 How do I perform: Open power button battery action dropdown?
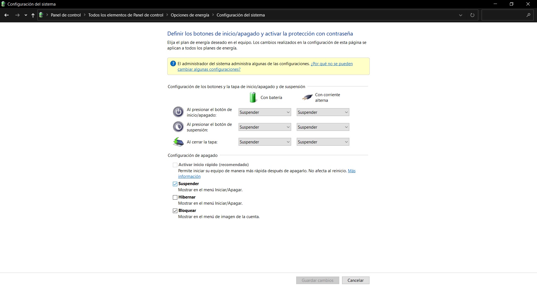coord(265,112)
